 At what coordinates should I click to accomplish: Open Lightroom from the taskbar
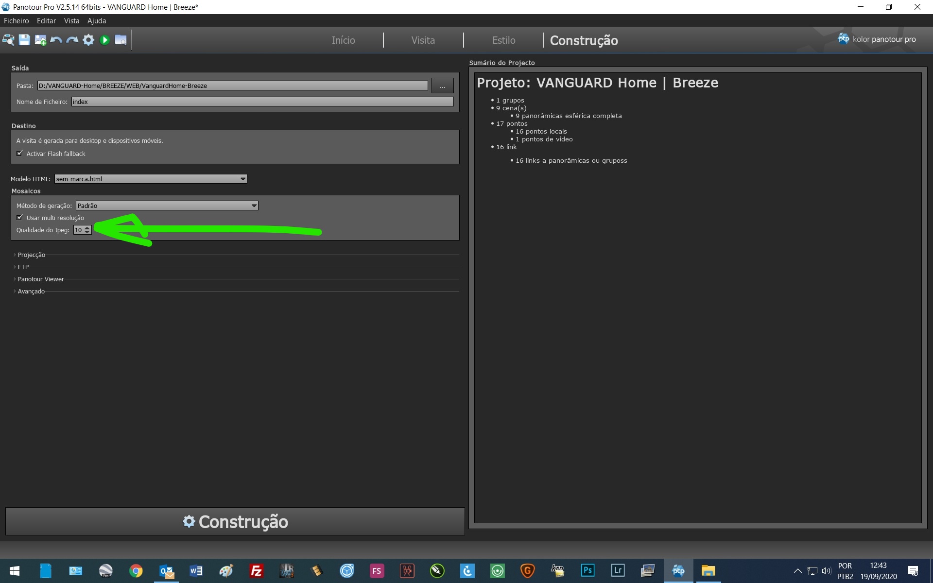point(618,570)
